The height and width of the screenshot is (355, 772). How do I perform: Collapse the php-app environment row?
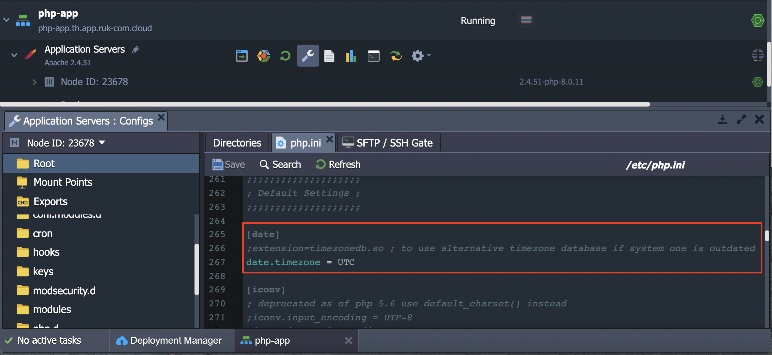click(6, 20)
